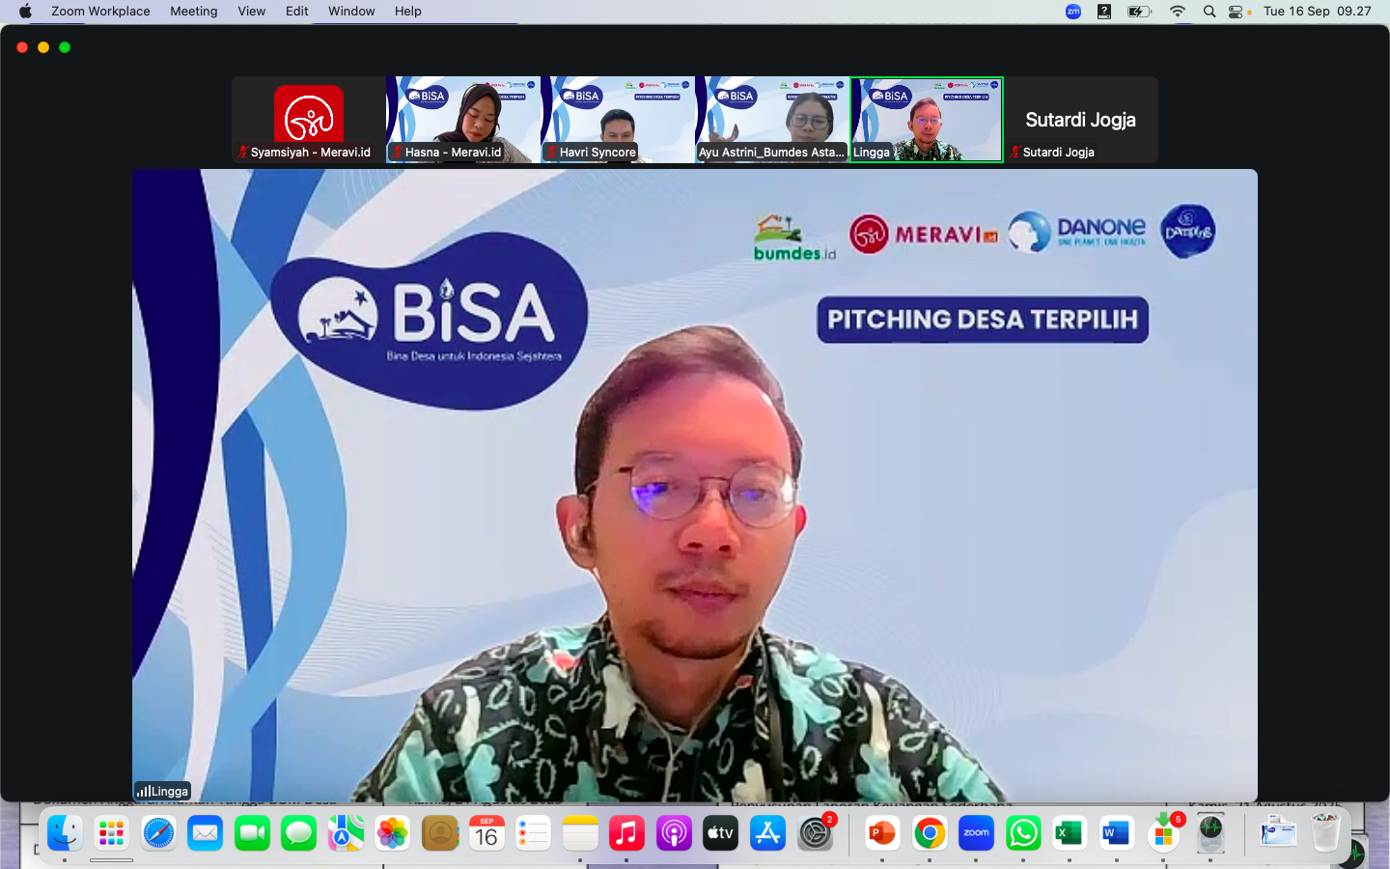The width and height of the screenshot is (1390, 869).
Task: Unmute Hasna - Meravi.id's microphone
Action: point(396,152)
